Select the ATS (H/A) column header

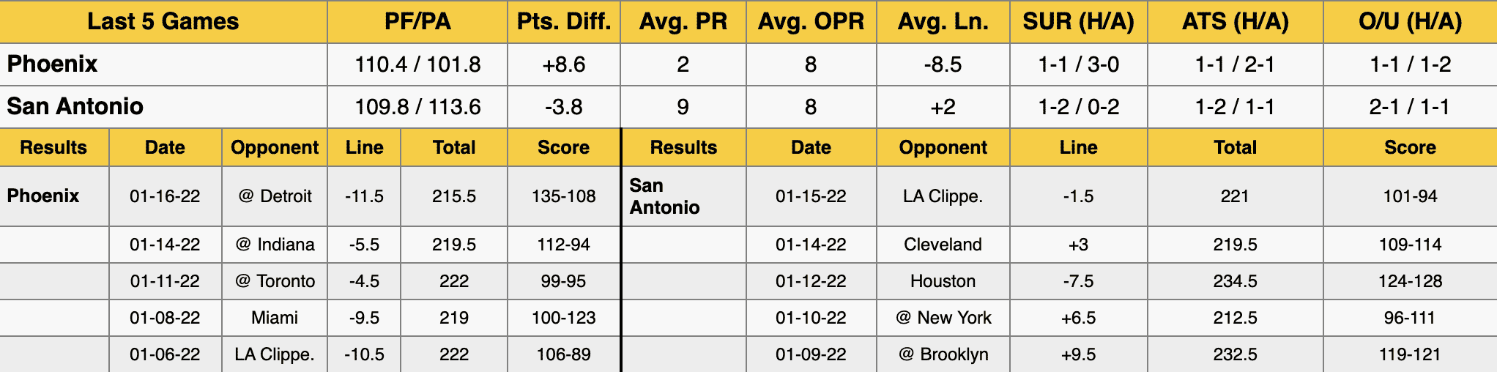click(1236, 21)
